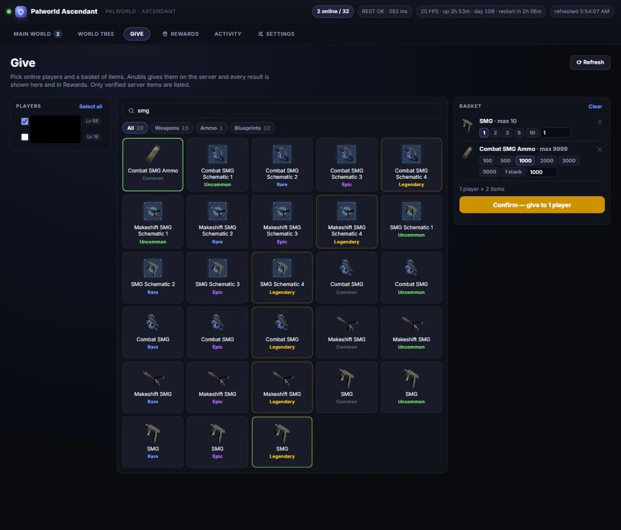Pick SMG Schematic 1 Uncommon

click(x=411, y=222)
